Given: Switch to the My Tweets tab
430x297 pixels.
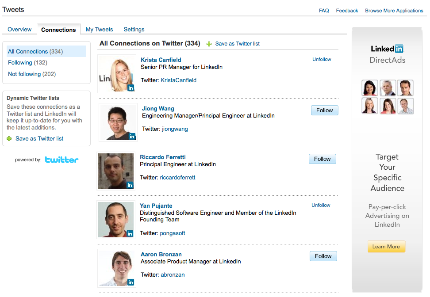Looking at the screenshot, I should coord(99,30).
